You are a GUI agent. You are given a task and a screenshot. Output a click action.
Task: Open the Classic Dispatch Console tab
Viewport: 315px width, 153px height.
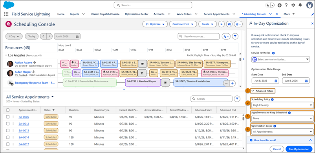pyautogui.click(x=105, y=14)
